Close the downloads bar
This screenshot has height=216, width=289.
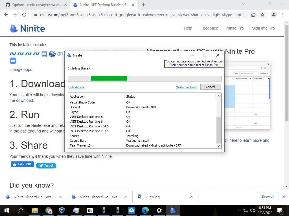[x=284, y=197]
